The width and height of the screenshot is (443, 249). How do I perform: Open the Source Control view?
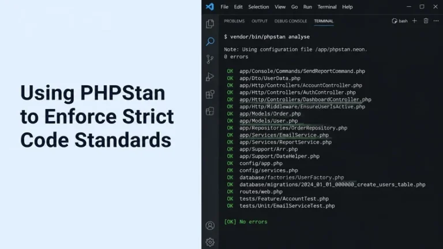(x=210, y=59)
